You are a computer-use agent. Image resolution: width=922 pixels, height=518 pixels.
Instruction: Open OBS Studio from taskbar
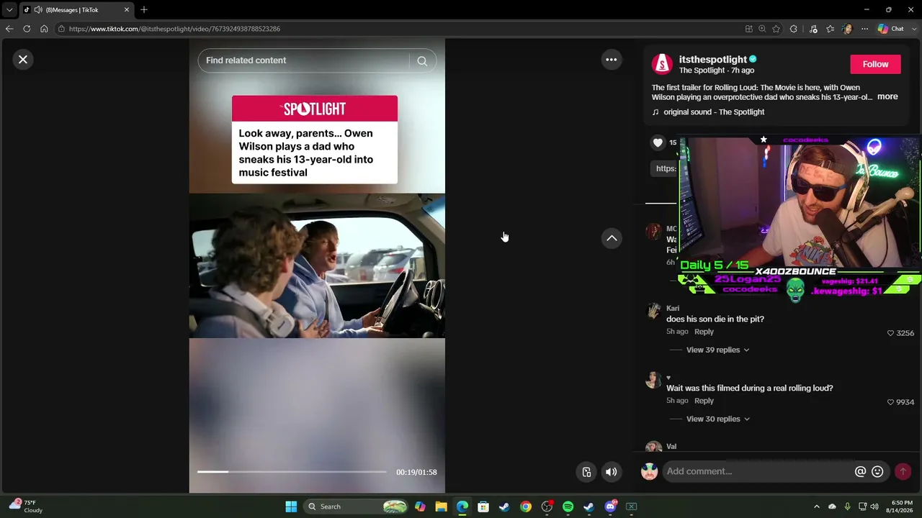pos(547,506)
